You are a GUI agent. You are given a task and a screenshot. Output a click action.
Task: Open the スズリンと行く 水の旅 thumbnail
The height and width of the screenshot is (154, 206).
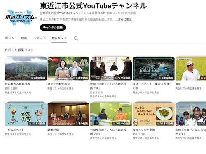coord(154,69)
